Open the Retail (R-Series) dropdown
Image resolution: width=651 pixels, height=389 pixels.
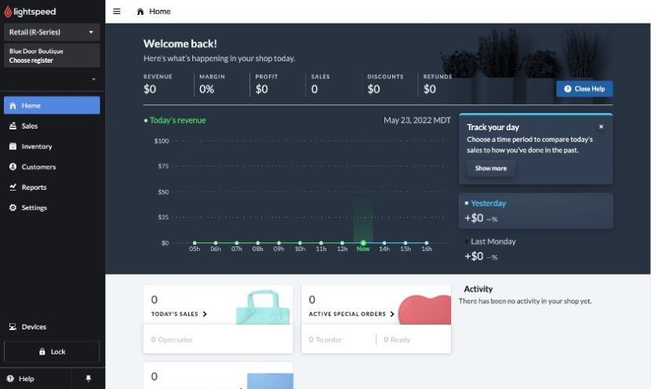[x=52, y=32]
